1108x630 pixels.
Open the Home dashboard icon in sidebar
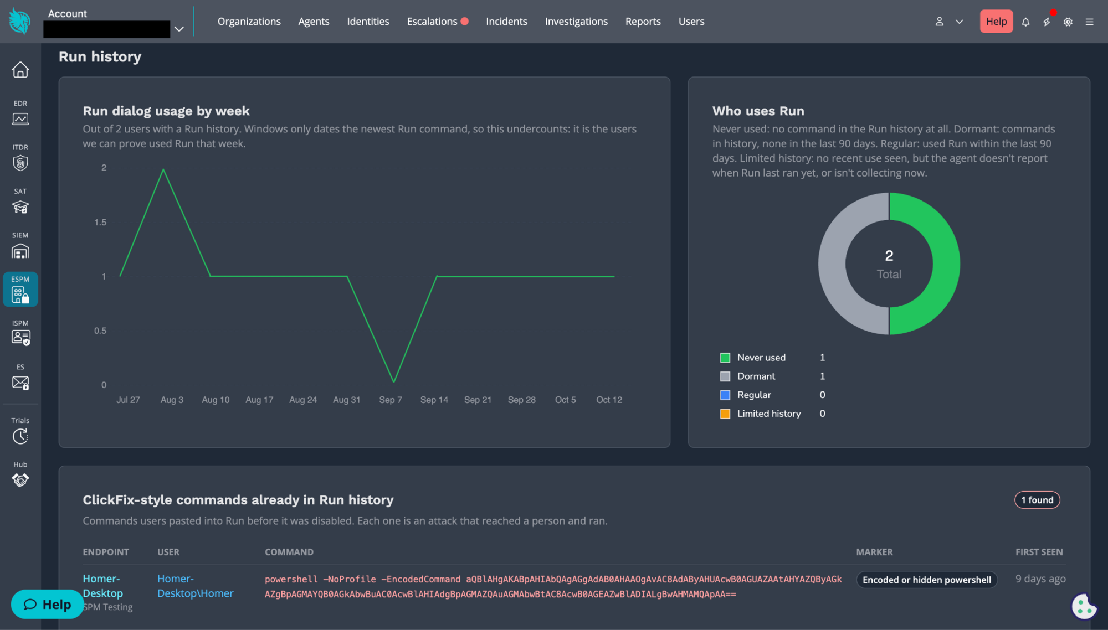[20, 70]
